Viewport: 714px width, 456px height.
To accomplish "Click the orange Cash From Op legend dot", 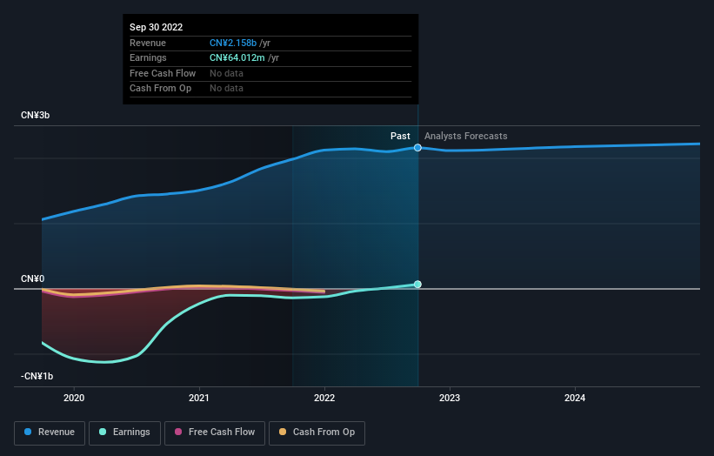I will pyautogui.click(x=283, y=432).
